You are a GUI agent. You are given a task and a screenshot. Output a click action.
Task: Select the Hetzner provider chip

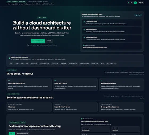(x=63, y=64)
